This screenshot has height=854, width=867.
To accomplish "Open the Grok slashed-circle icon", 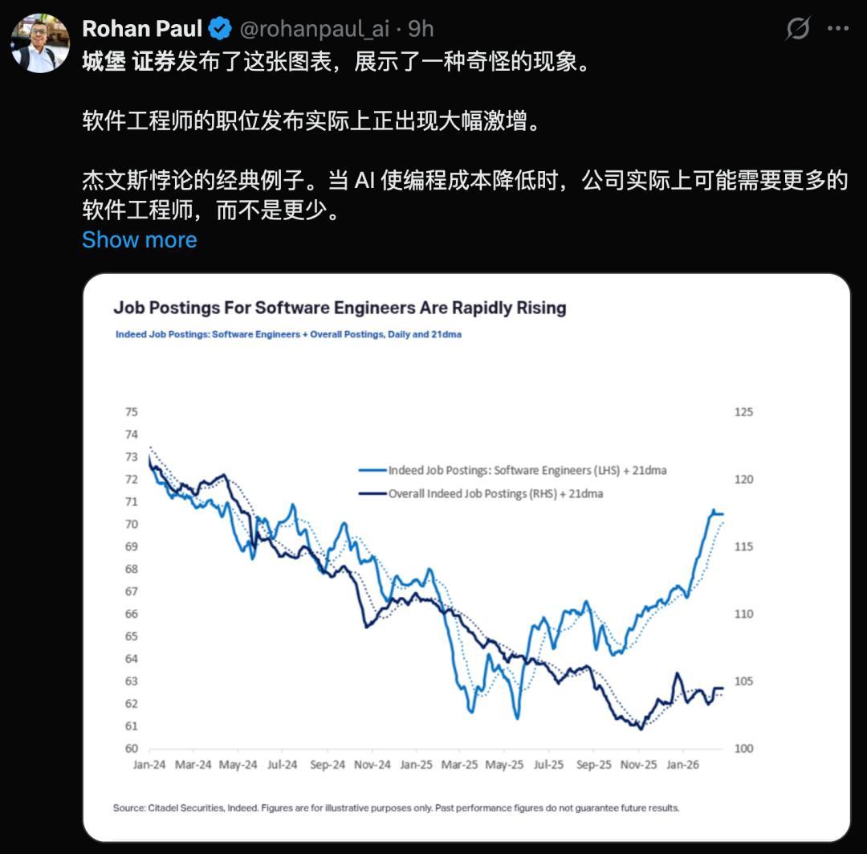I will [797, 29].
